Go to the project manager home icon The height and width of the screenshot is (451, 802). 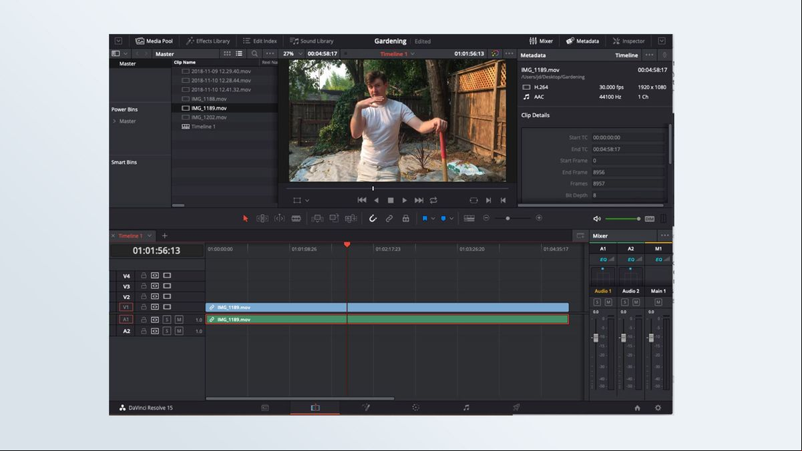pyautogui.click(x=637, y=408)
